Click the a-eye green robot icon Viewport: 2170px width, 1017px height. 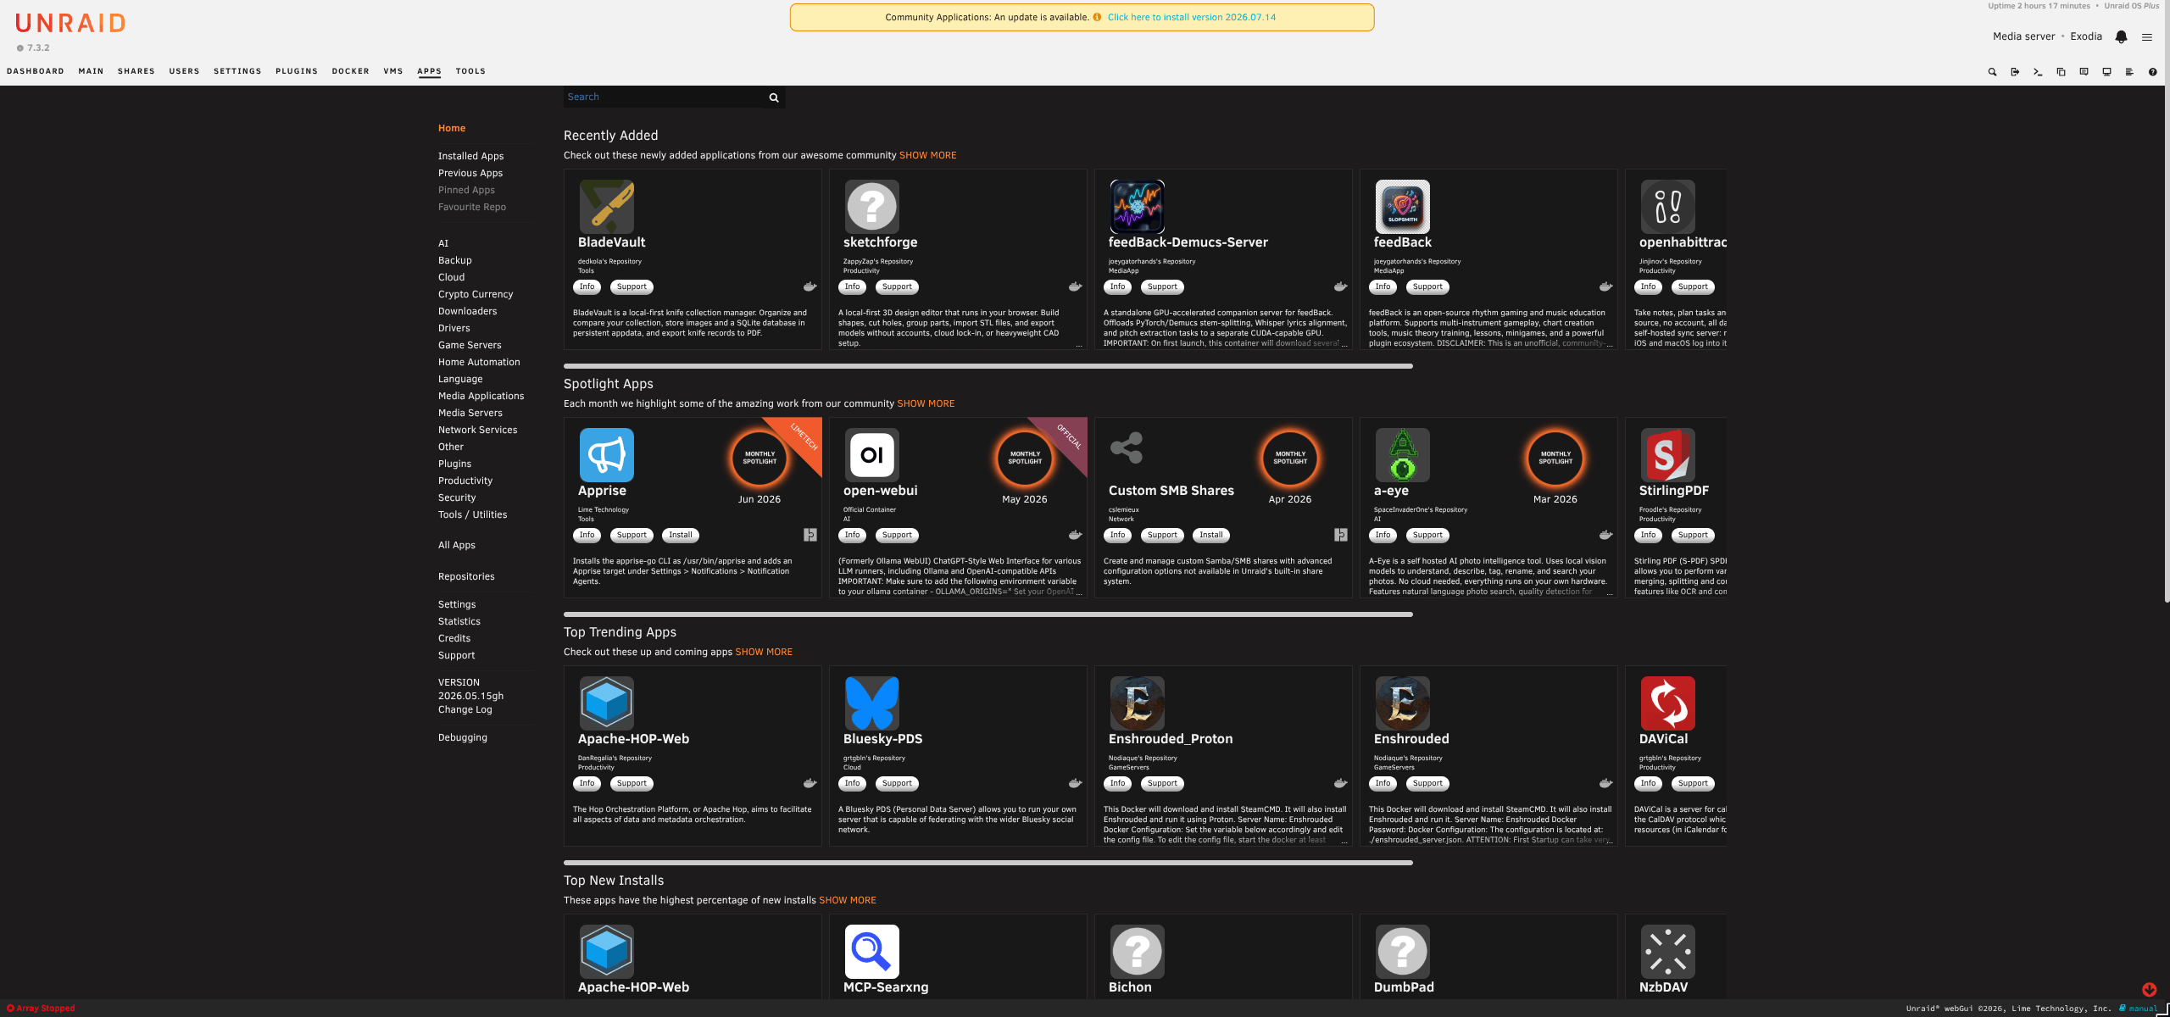pyautogui.click(x=1402, y=454)
